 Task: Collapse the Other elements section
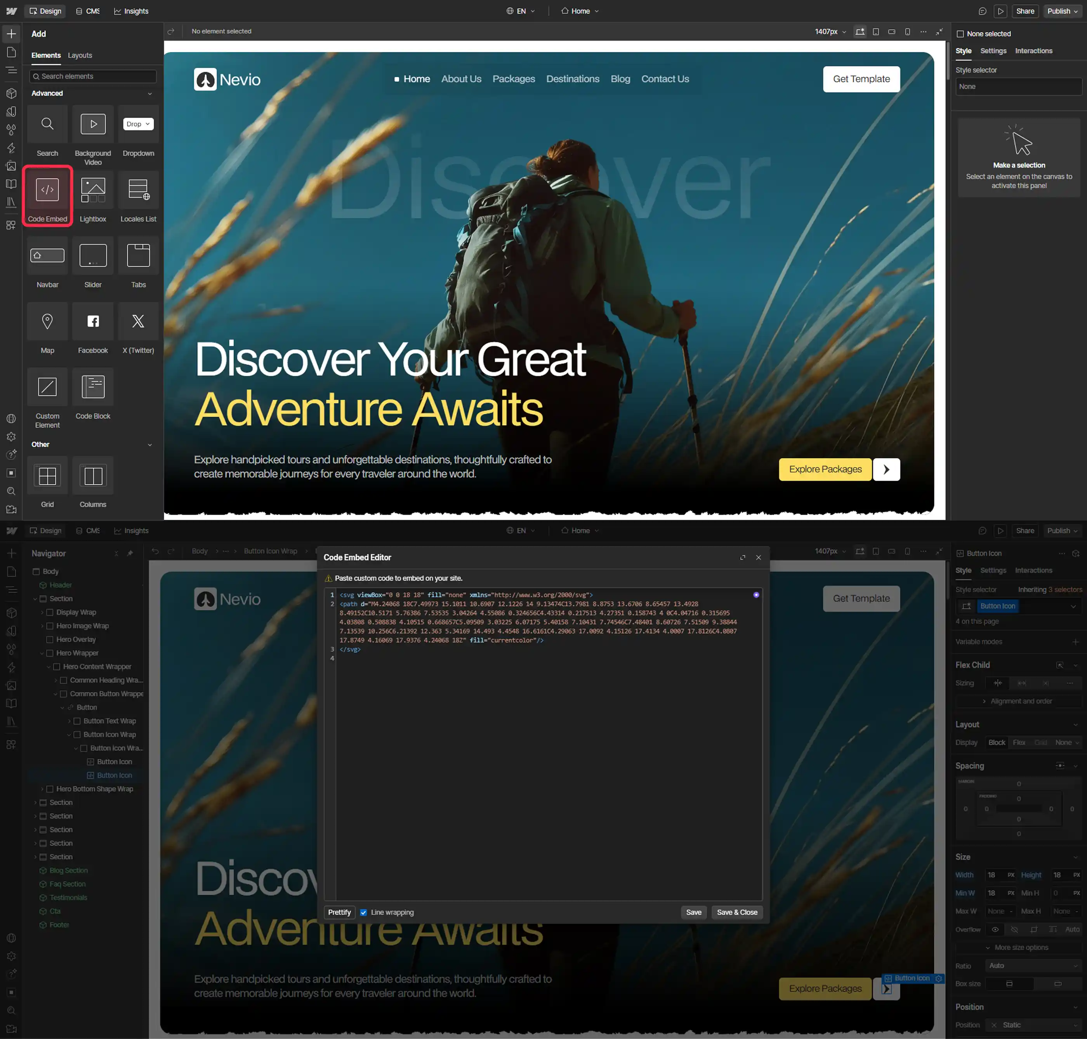pos(149,445)
